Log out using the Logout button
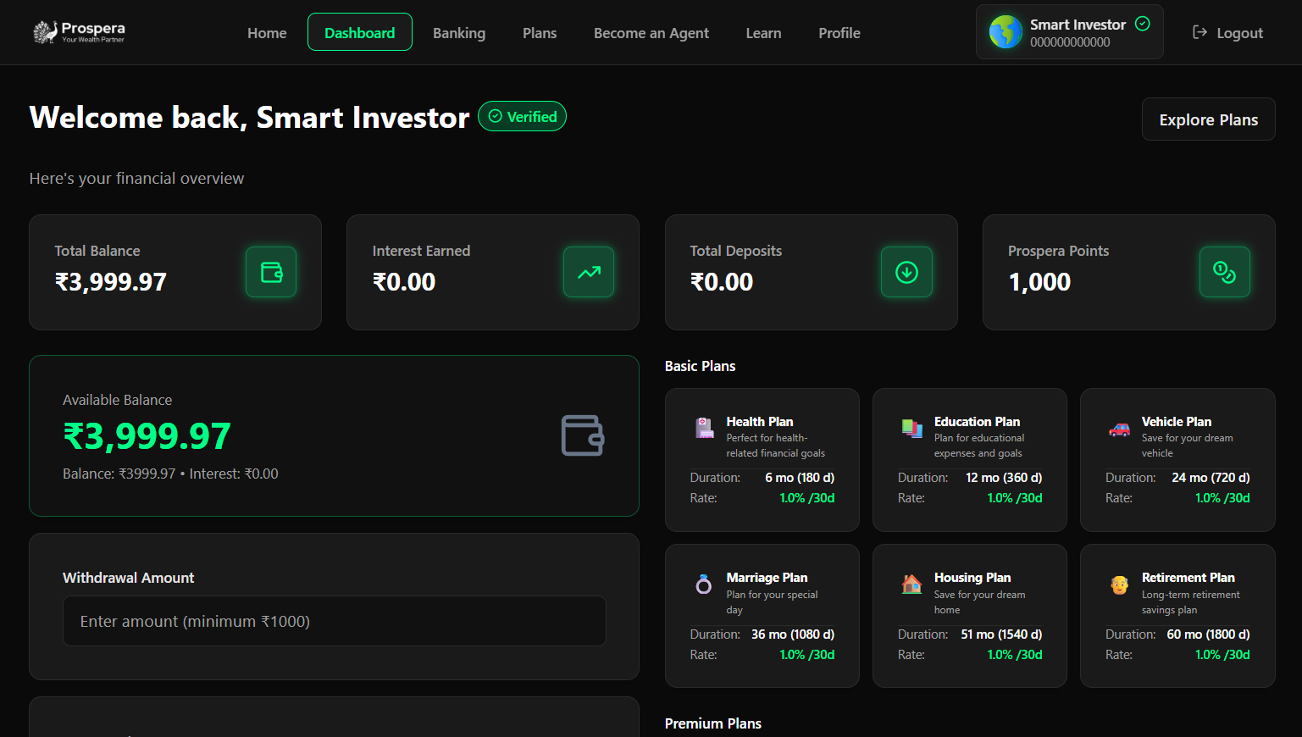The height and width of the screenshot is (737, 1302). [x=1227, y=32]
